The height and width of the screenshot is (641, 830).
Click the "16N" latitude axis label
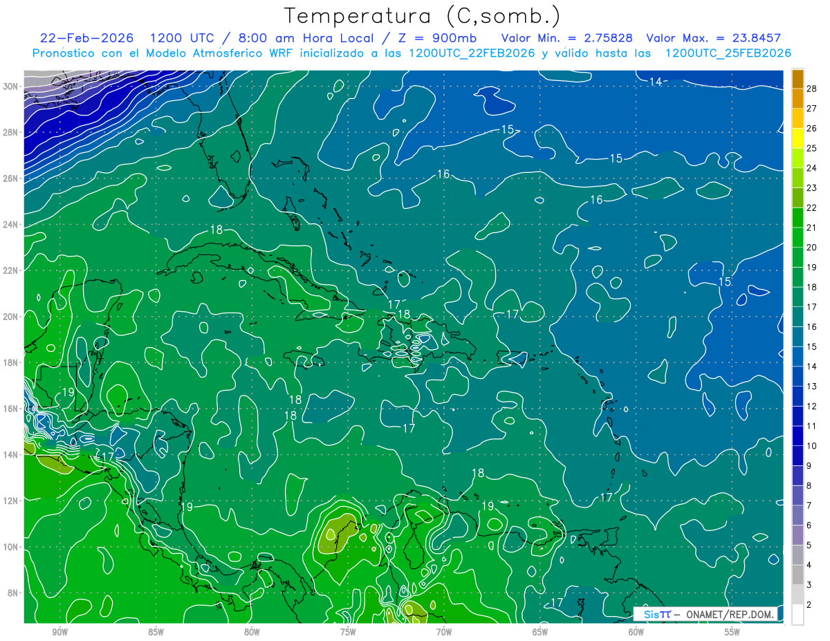point(10,408)
